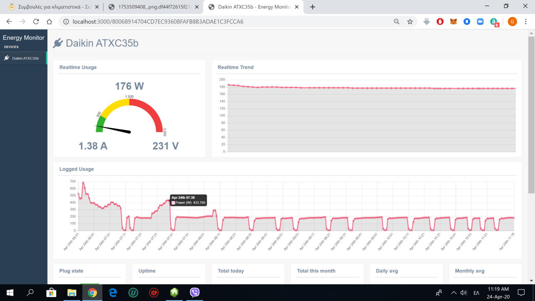This screenshot has width=535, height=301.
Task: Click the Total today card title
Action: [x=231, y=271]
